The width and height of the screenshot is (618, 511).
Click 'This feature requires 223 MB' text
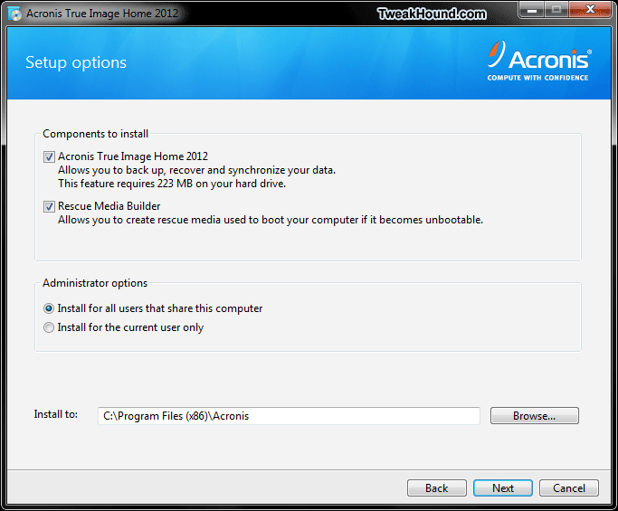[x=172, y=184]
